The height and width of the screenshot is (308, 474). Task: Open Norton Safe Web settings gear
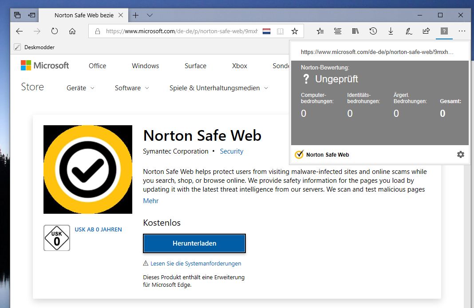click(x=460, y=154)
